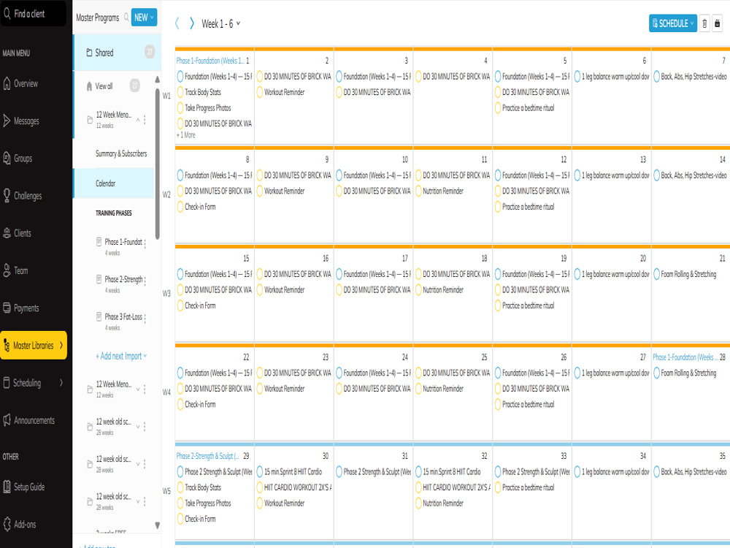Screen dimensions: 730x548
Task: Click the Add-ons puzzle icon
Action: click(7, 524)
